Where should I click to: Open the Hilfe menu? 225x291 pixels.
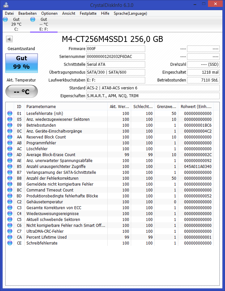pyautogui.click(x=105, y=13)
